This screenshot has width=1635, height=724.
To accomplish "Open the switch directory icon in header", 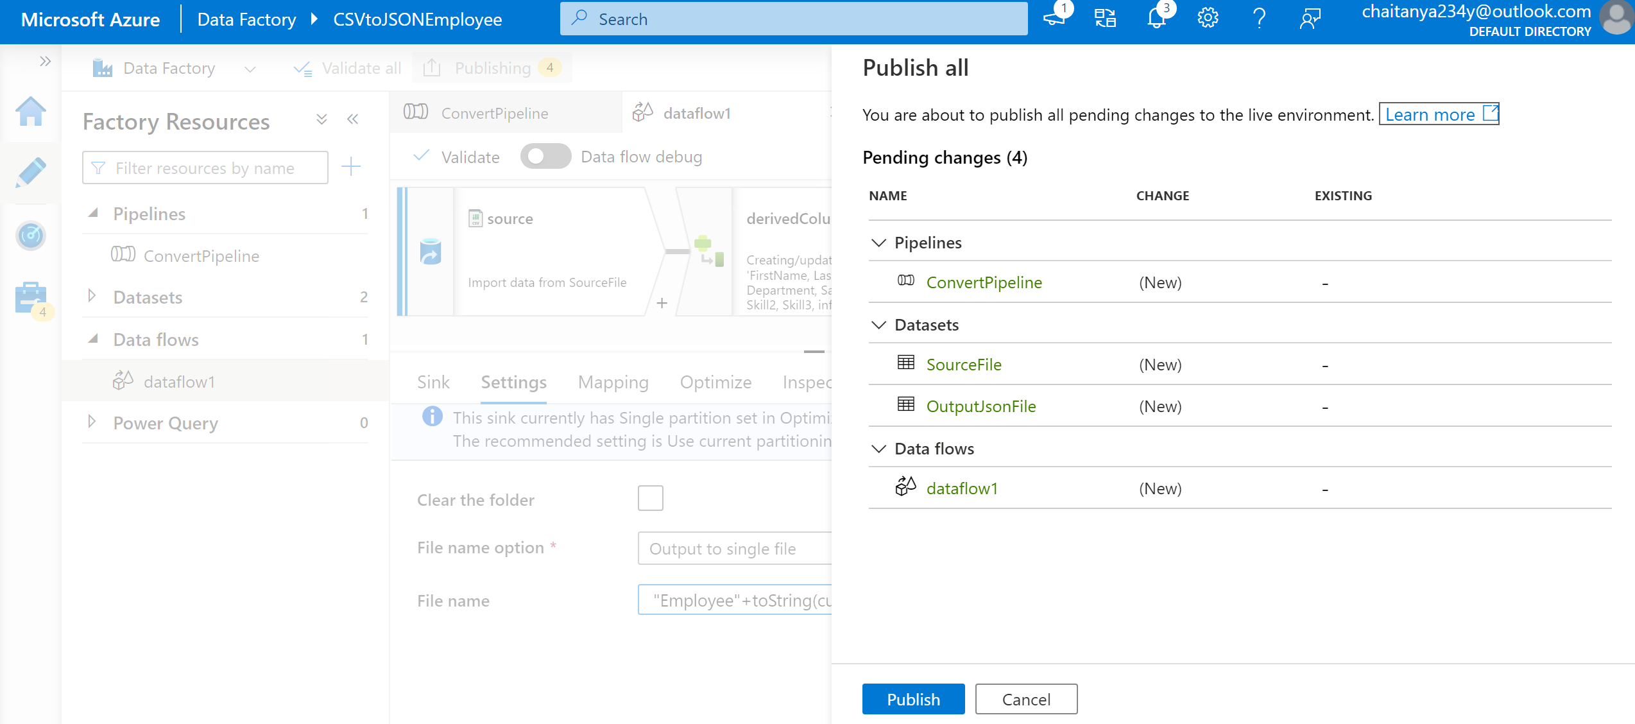I will 1105,18.
